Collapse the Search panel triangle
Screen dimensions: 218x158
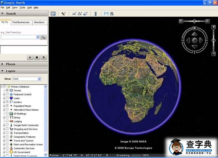[2, 13]
